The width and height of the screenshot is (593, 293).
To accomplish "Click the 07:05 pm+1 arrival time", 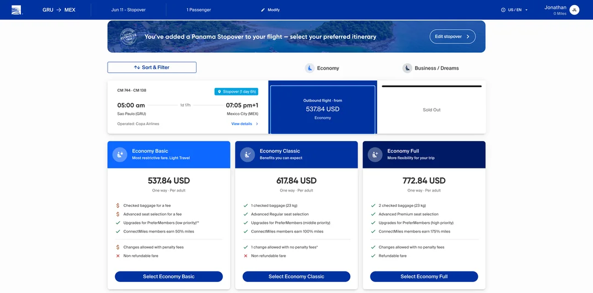I will click(242, 105).
